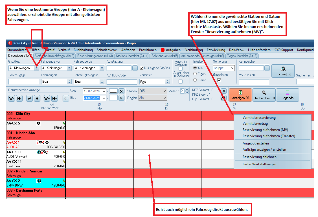318x217 pixels.
Task: Click the tire icon on AA-CX 5
Action: tap(38, 123)
